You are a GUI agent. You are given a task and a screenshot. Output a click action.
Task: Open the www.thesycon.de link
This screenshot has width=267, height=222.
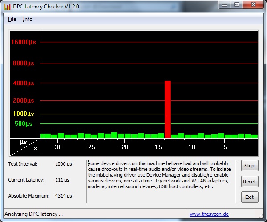pyautogui.click(x=209, y=214)
